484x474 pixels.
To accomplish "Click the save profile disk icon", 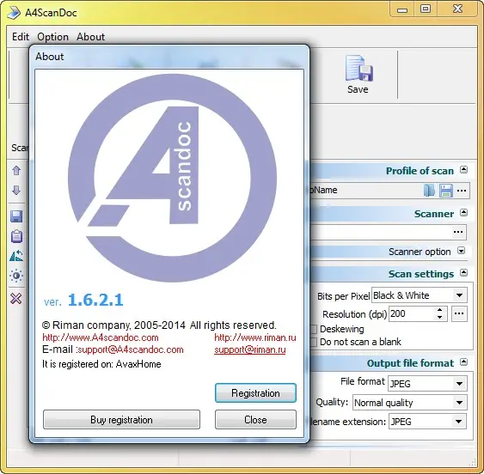I will (x=445, y=191).
